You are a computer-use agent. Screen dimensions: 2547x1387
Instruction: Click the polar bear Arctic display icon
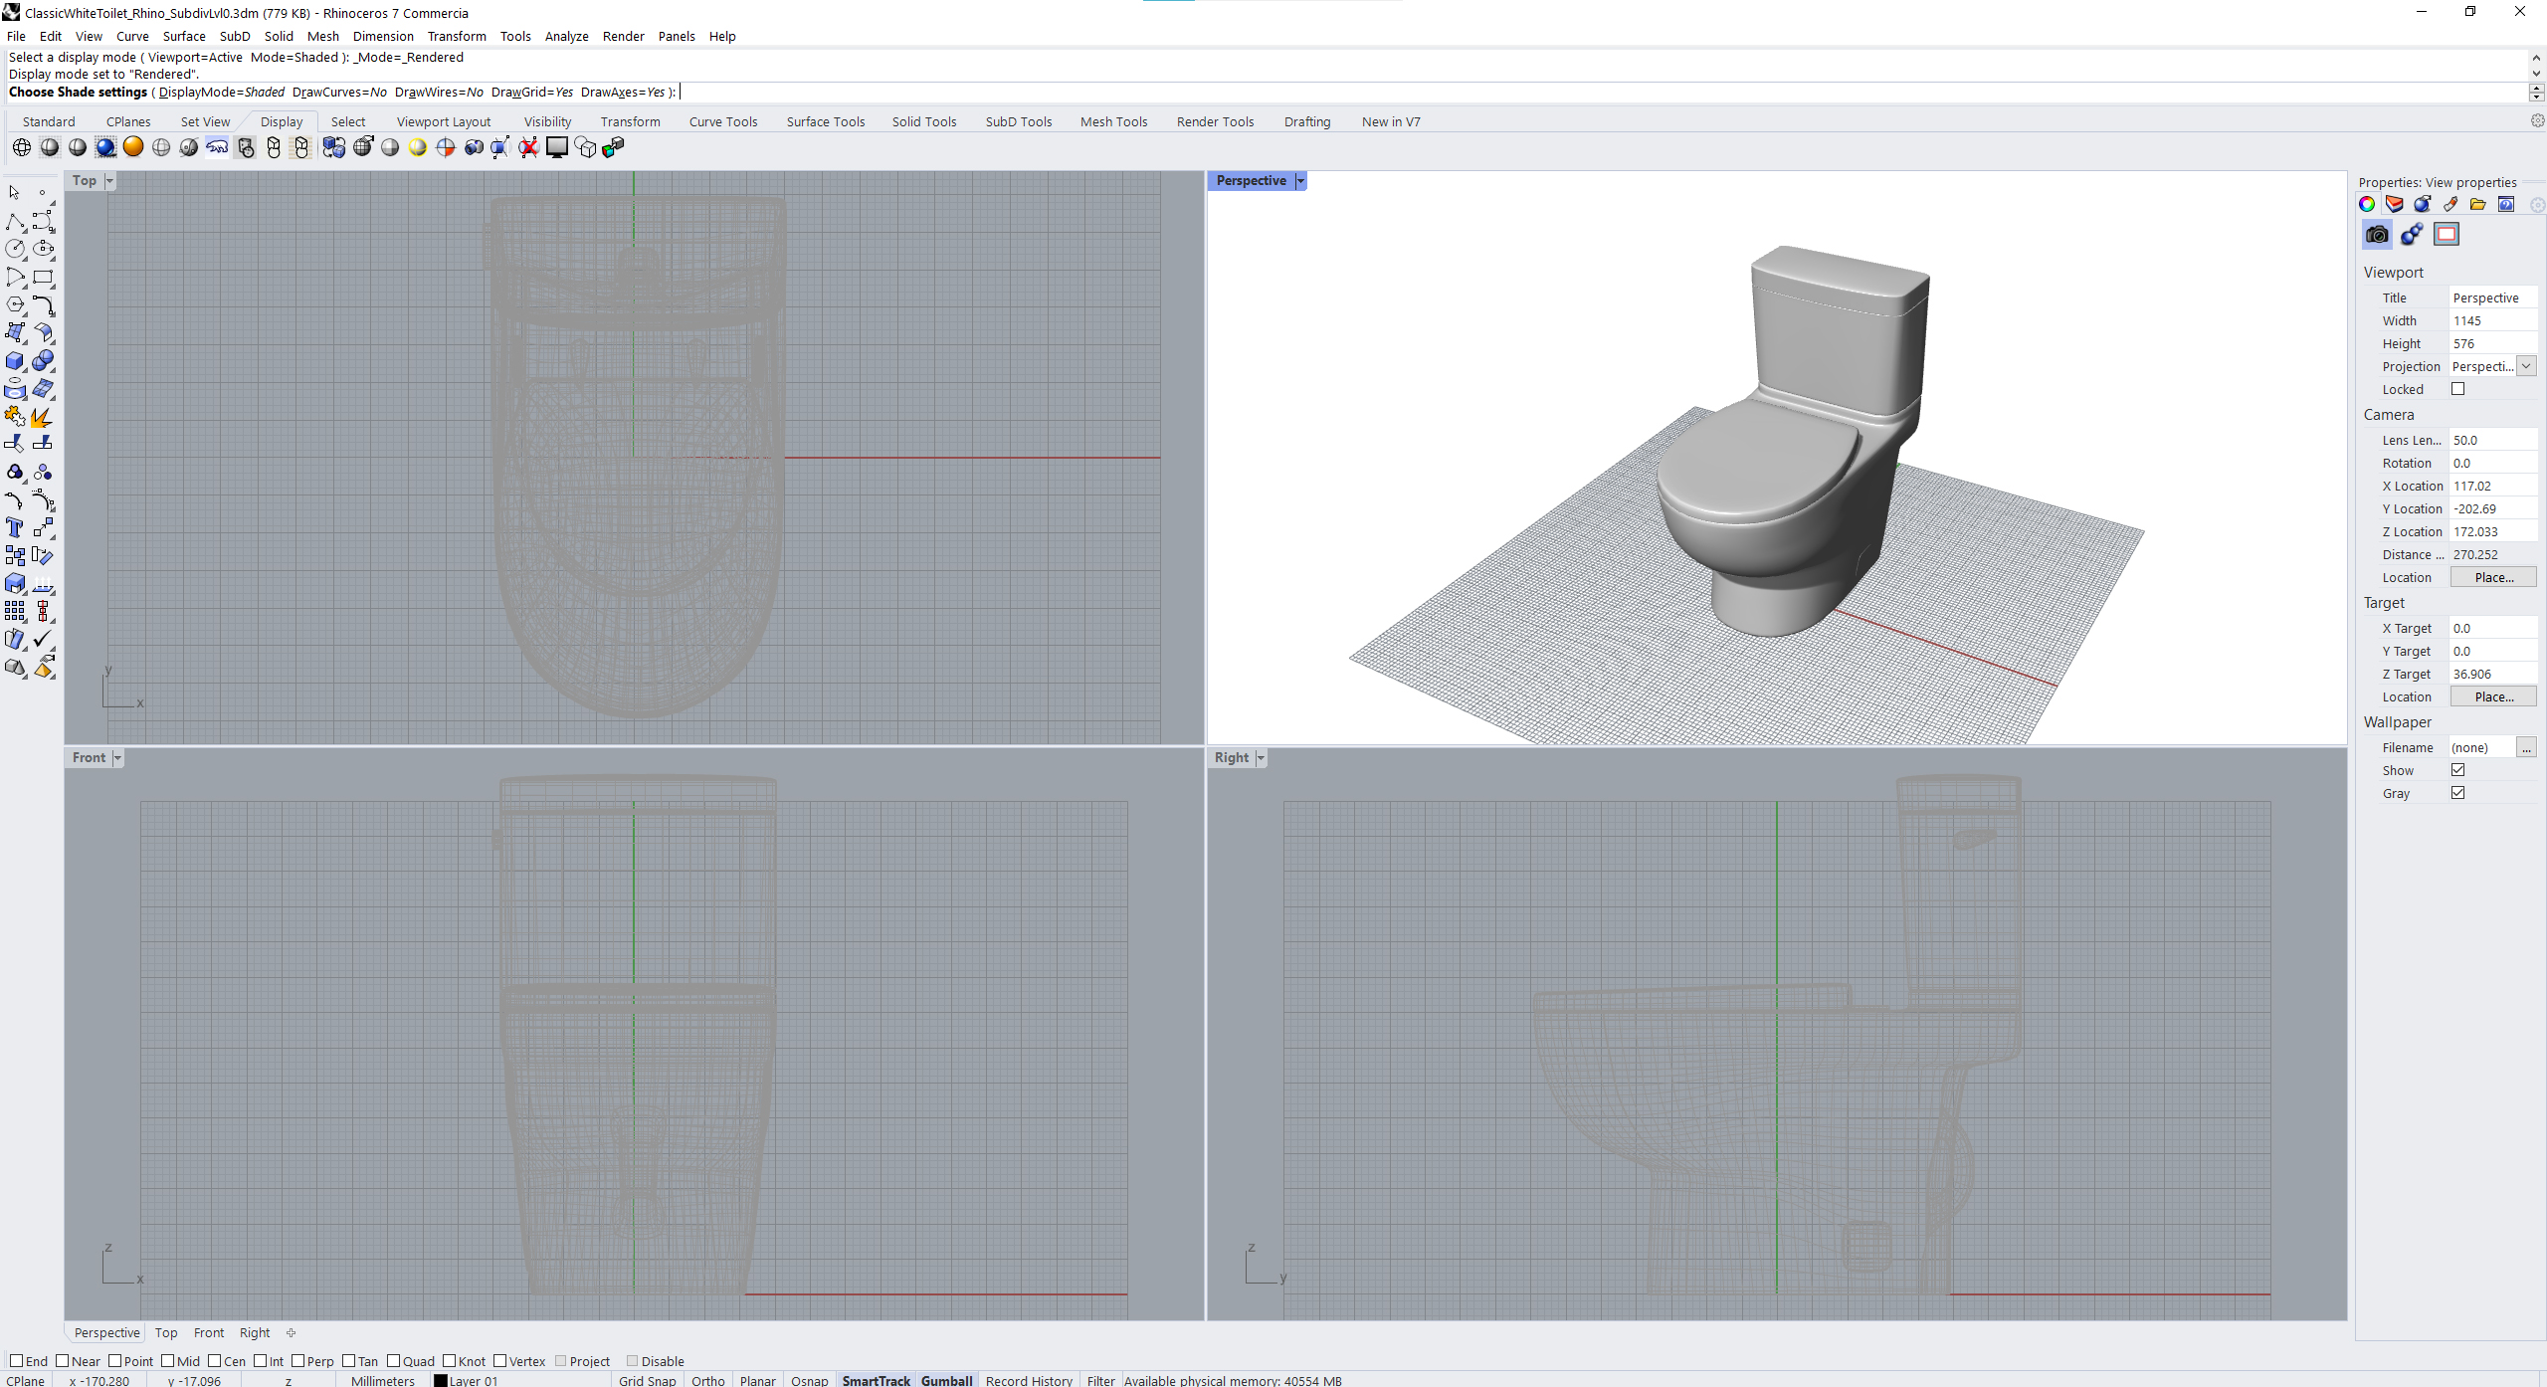pos(217,147)
